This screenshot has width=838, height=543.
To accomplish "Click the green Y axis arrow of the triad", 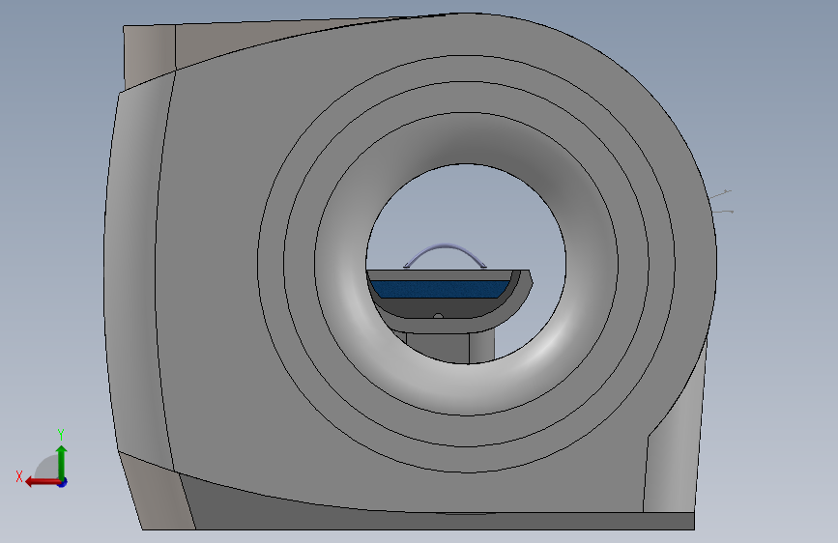I will [x=62, y=462].
